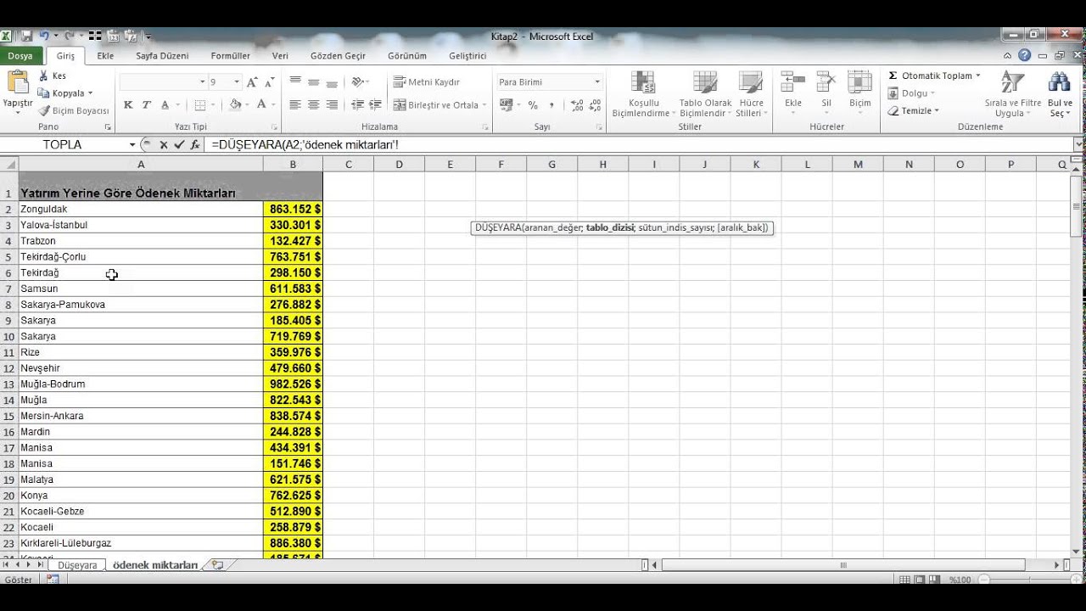
Task: Click the Yapıştır (Paste) icon
Action: tap(17, 83)
